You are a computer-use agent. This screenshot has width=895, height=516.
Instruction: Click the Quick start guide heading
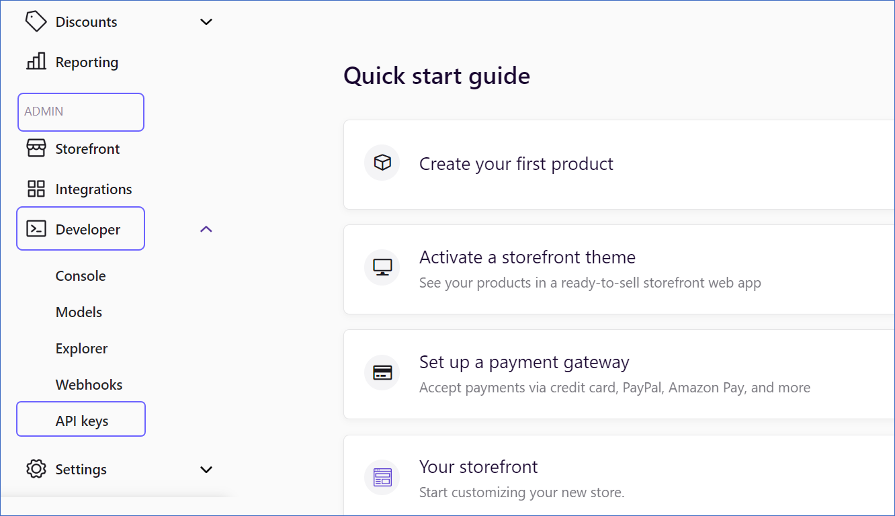pyautogui.click(x=437, y=76)
